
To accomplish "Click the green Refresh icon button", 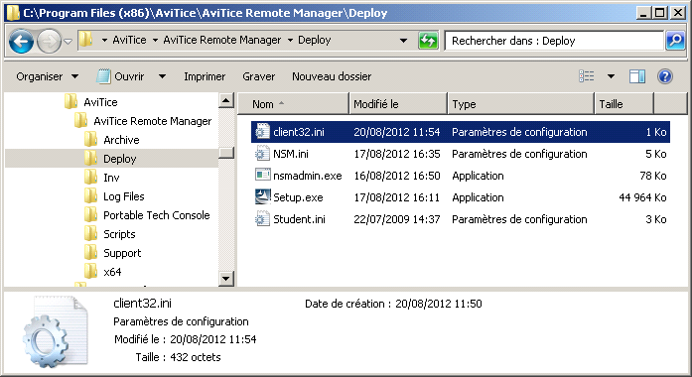I will pos(428,41).
